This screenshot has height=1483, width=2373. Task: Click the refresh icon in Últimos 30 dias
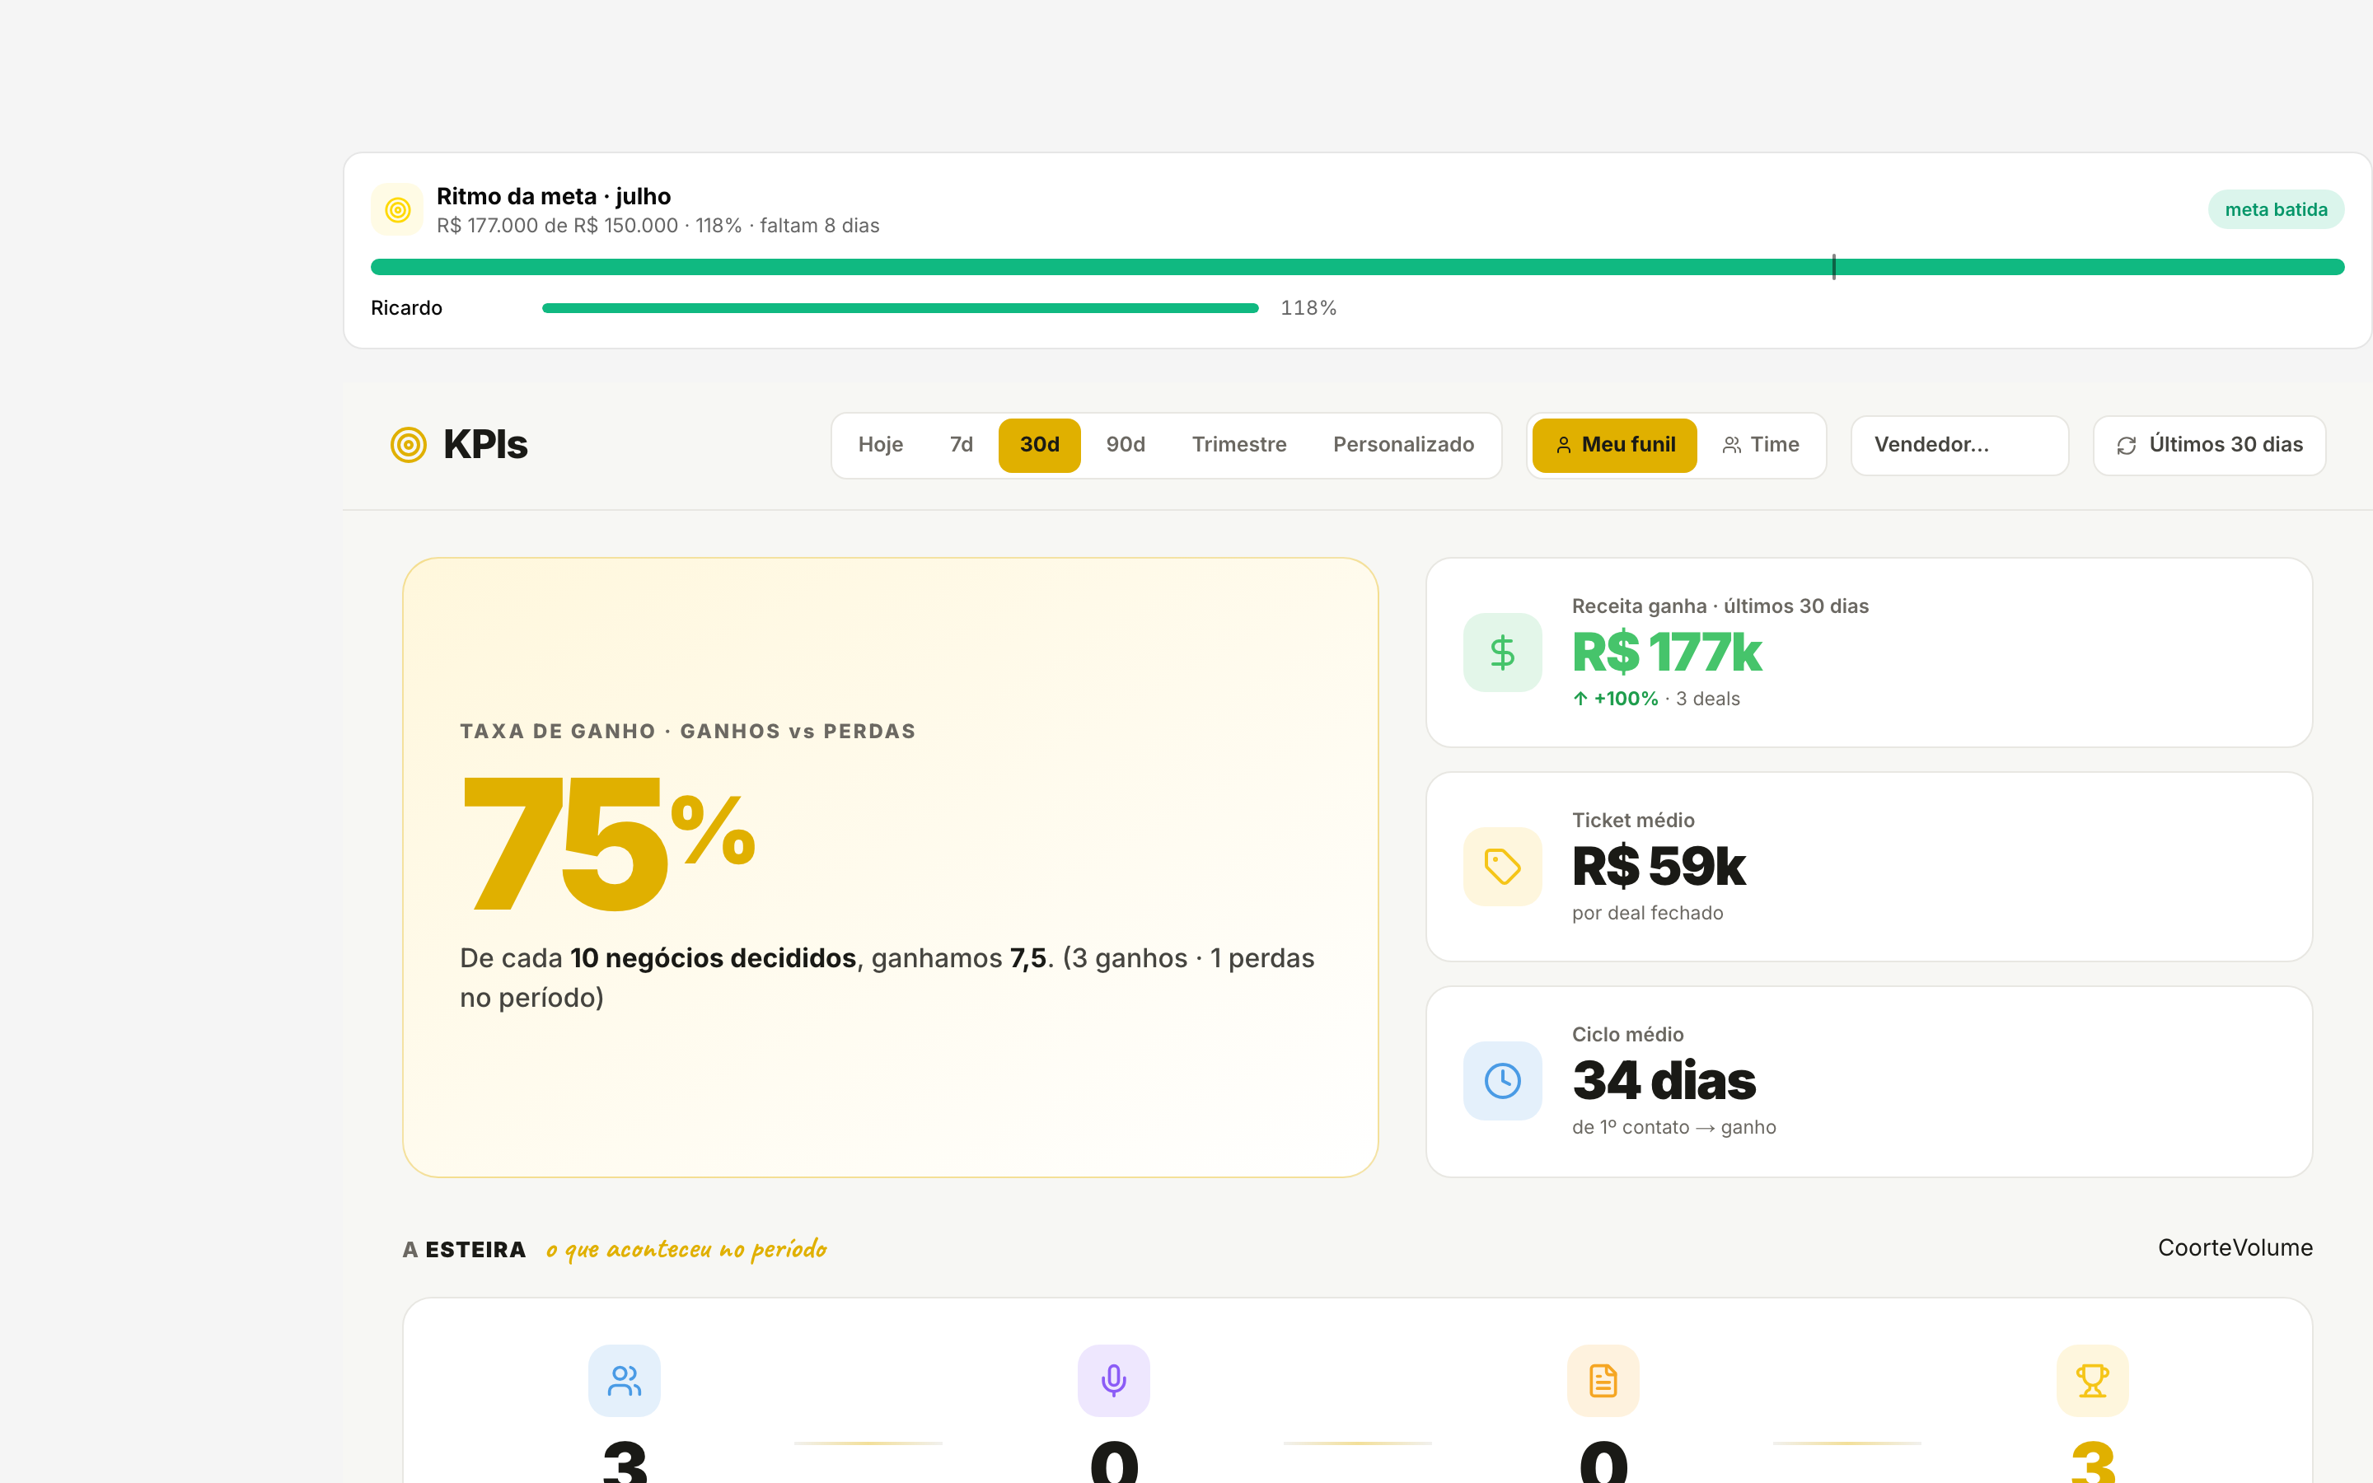[2126, 447]
